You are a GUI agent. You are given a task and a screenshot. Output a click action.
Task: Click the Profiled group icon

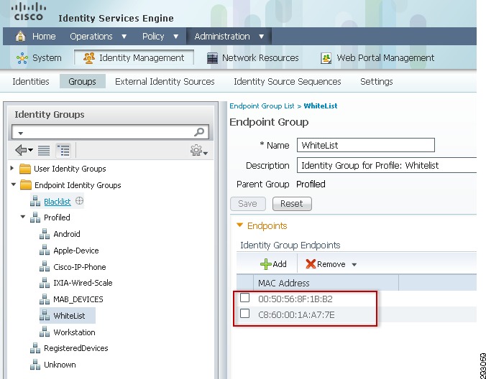pos(35,217)
